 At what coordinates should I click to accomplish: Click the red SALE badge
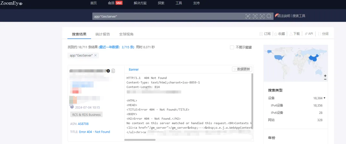pyautogui.click(x=119, y=3)
